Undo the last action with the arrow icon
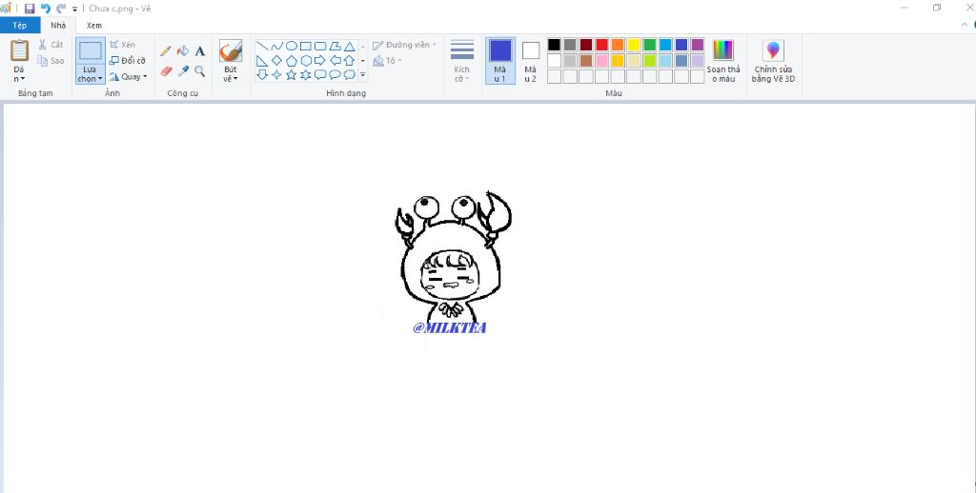This screenshot has width=976, height=493. point(46,9)
